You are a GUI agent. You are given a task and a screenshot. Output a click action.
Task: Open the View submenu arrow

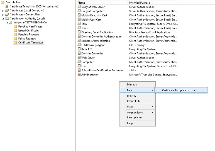click(152, 107)
